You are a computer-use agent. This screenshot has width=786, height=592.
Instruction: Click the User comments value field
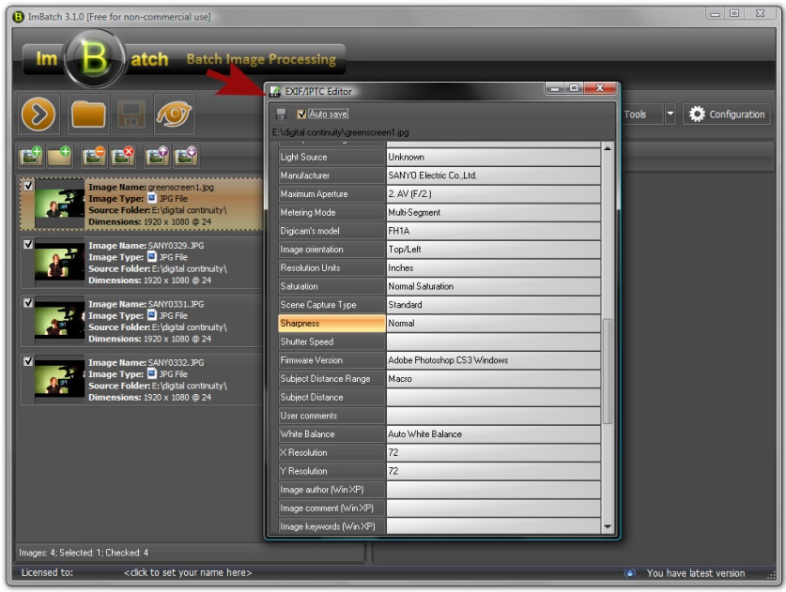tap(493, 416)
